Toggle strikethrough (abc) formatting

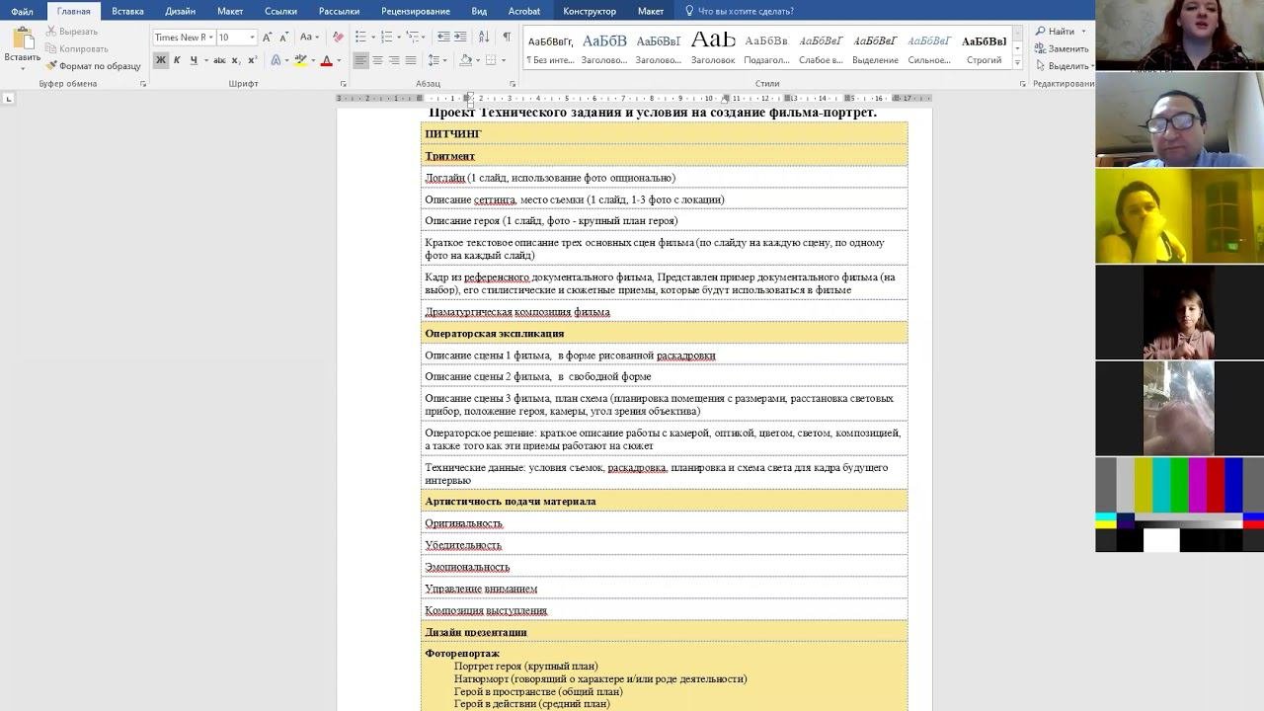click(219, 60)
